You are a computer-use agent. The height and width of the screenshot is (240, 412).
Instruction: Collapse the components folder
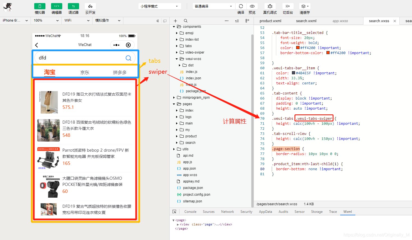coord(174,27)
